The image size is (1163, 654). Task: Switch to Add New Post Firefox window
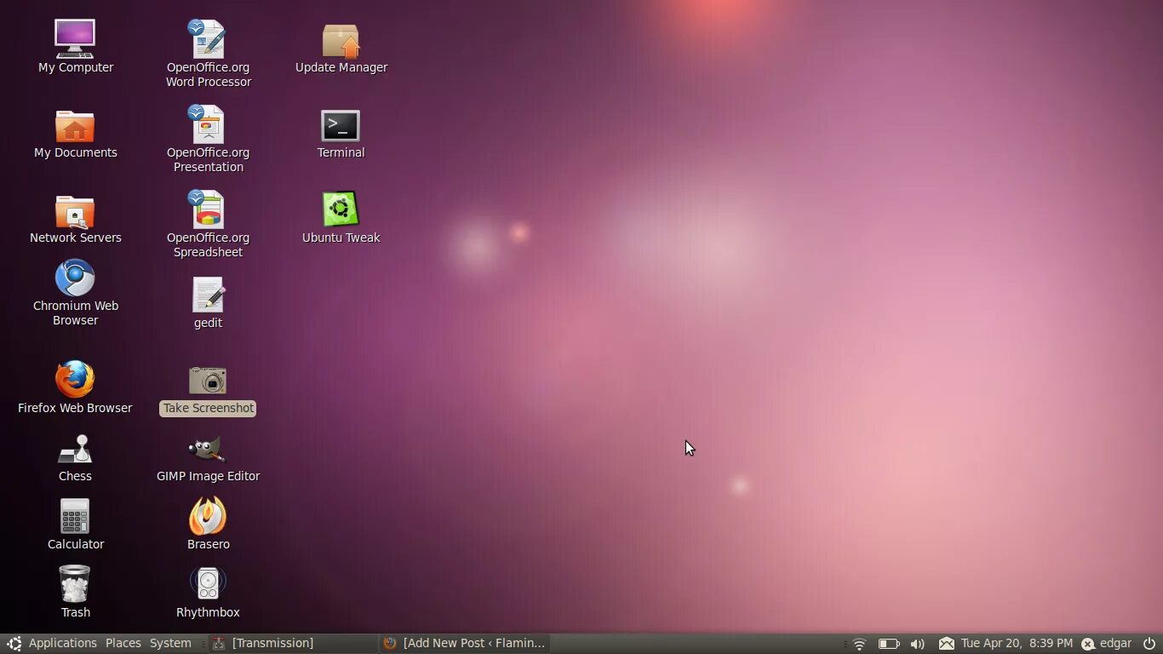point(464,644)
